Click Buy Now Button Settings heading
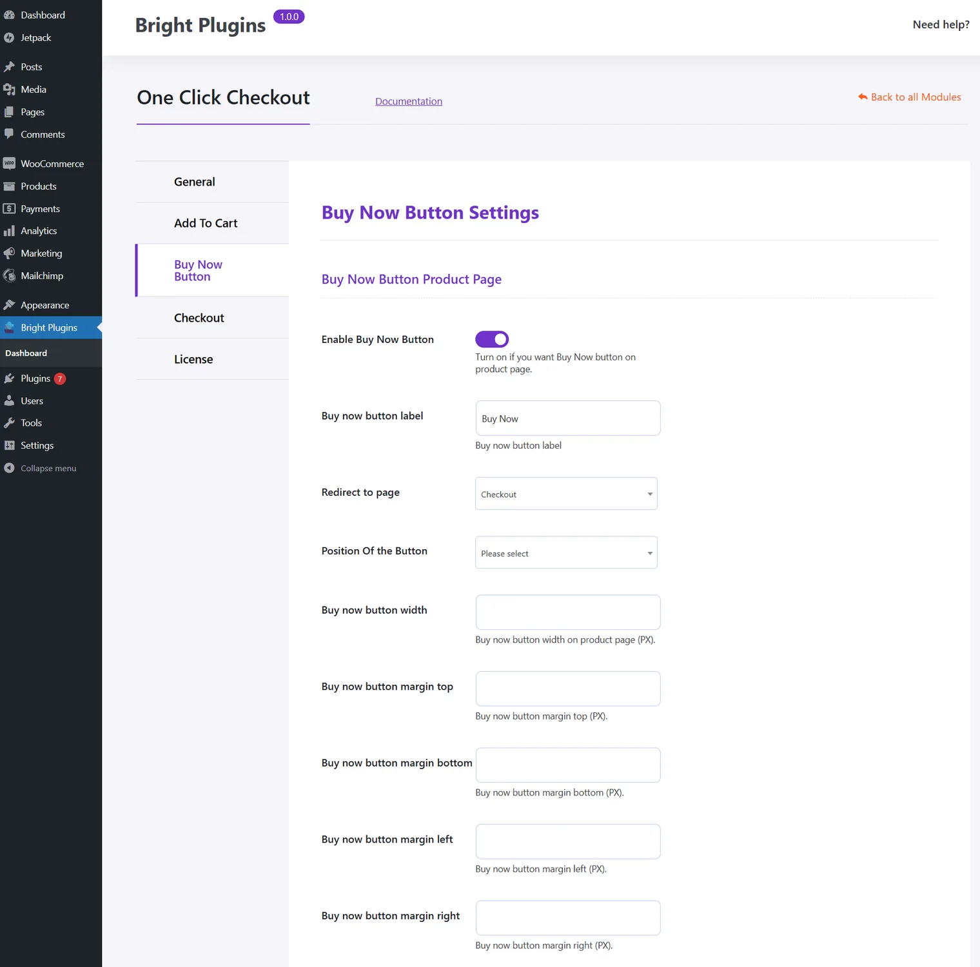Screen dimensions: 980x967 coord(430,213)
